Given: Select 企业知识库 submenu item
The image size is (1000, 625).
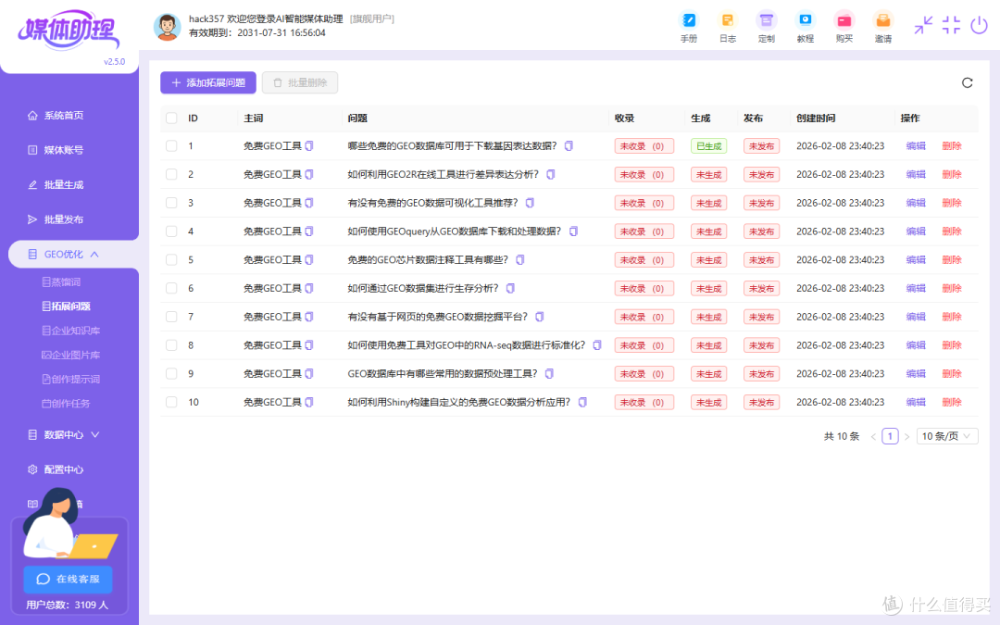Looking at the screenshot, I should 70,331.
